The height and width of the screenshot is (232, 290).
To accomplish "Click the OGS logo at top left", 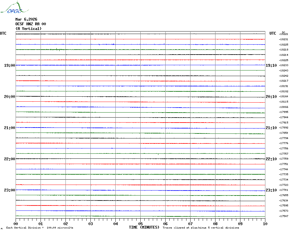I will point(15,7).
